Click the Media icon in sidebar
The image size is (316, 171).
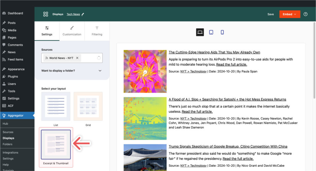click(x=4, y=30)
